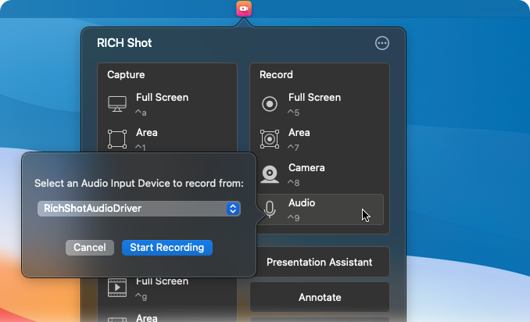Click the Audio microphone icon

[x=270, y=209]
